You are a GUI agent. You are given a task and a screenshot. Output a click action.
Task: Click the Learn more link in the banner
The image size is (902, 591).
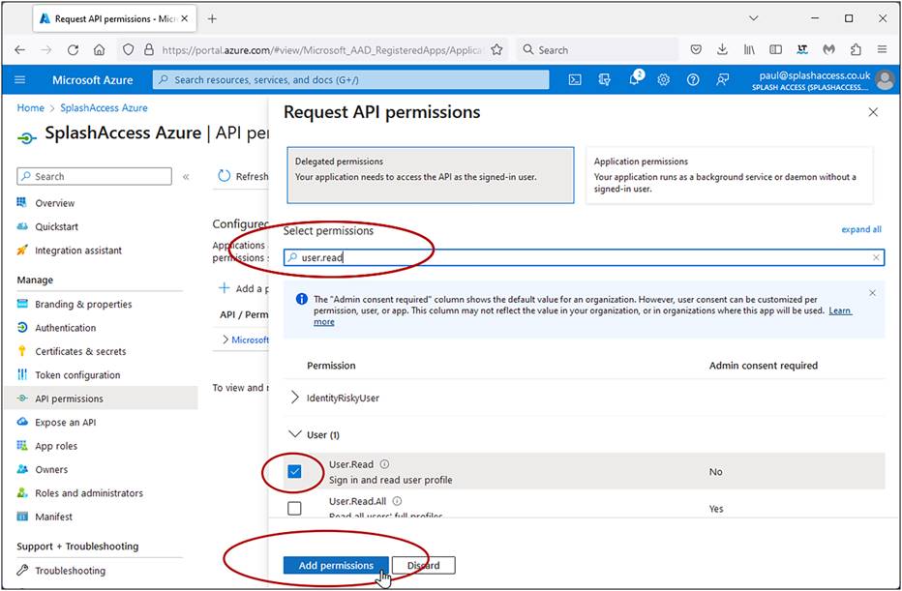[840, 311]
